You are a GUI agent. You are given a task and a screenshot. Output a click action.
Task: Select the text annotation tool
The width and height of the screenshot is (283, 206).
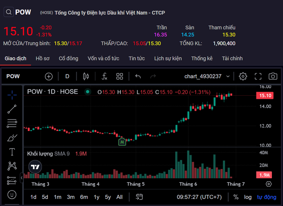[12, 152]
